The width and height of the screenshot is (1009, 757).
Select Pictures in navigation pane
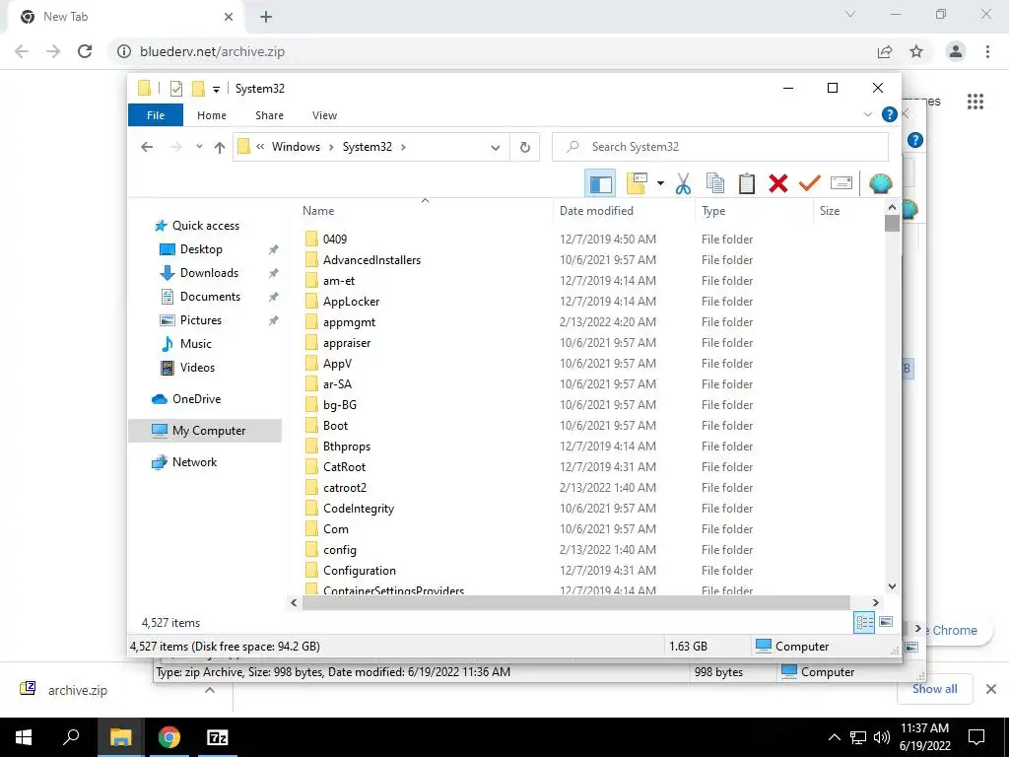pos(201,320)
